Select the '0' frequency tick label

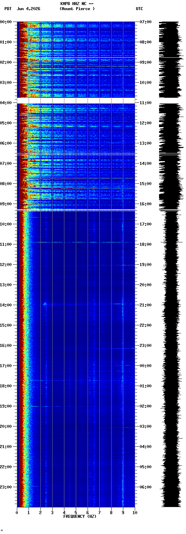tap(17, 513)
